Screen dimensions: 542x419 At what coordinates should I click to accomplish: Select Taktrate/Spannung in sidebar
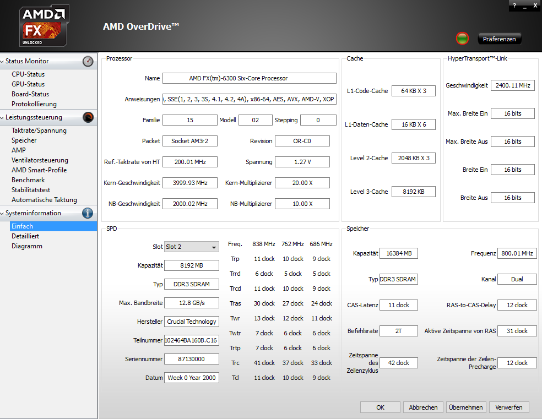pyautogui.click(x=39, y=130)
